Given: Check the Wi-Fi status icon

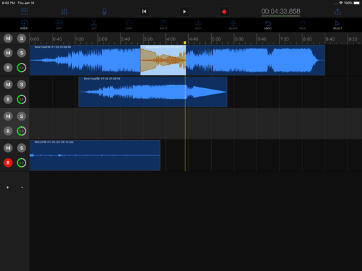Looking at the screenshot, I should pos(341,3).
